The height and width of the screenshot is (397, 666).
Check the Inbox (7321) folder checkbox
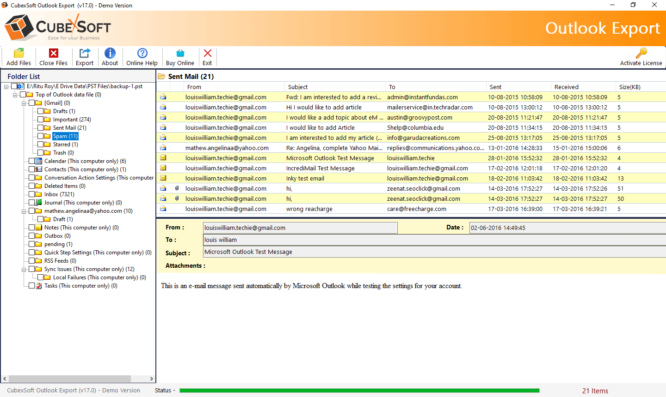[x=31, y=194]
